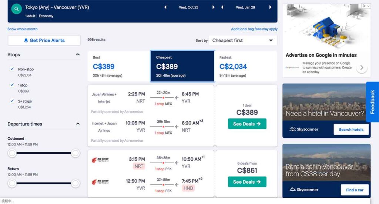This screenshot has height=204, width=379.
Task: Click the Get Price Alerts button
Action: (44, 40)
